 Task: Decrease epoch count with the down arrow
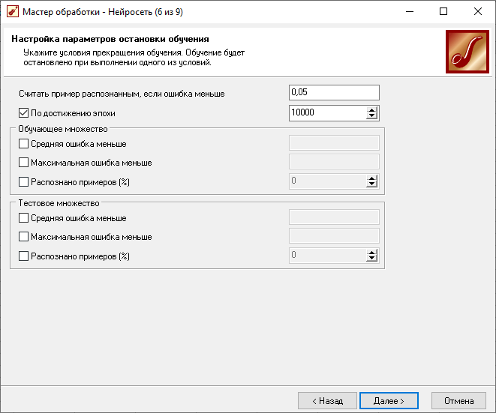(372, 116)
